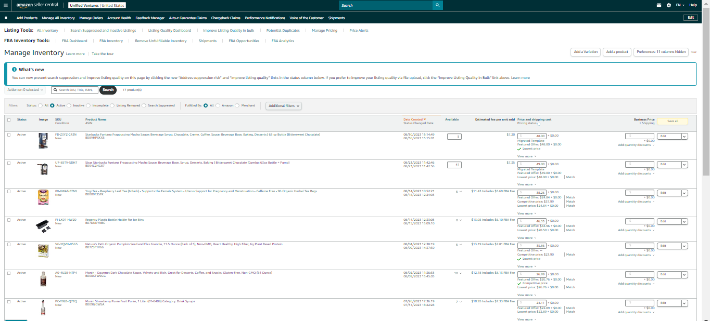Expand the Available quantity 6 for Yogi Tea
The height and width of the screenshot is (321, 710).
(x=459, y=192)
